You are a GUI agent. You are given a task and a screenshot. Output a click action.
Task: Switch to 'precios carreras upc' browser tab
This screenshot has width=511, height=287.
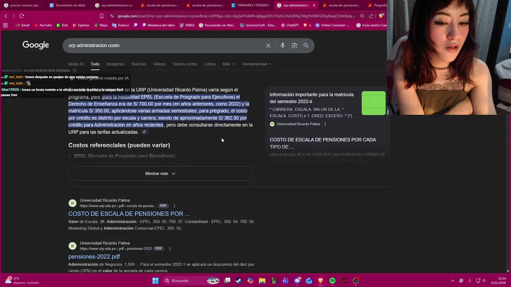click(23, 5)
